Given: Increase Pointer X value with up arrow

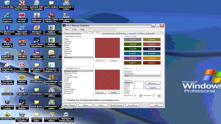Looking at the screenshot, I should point(141,95).
